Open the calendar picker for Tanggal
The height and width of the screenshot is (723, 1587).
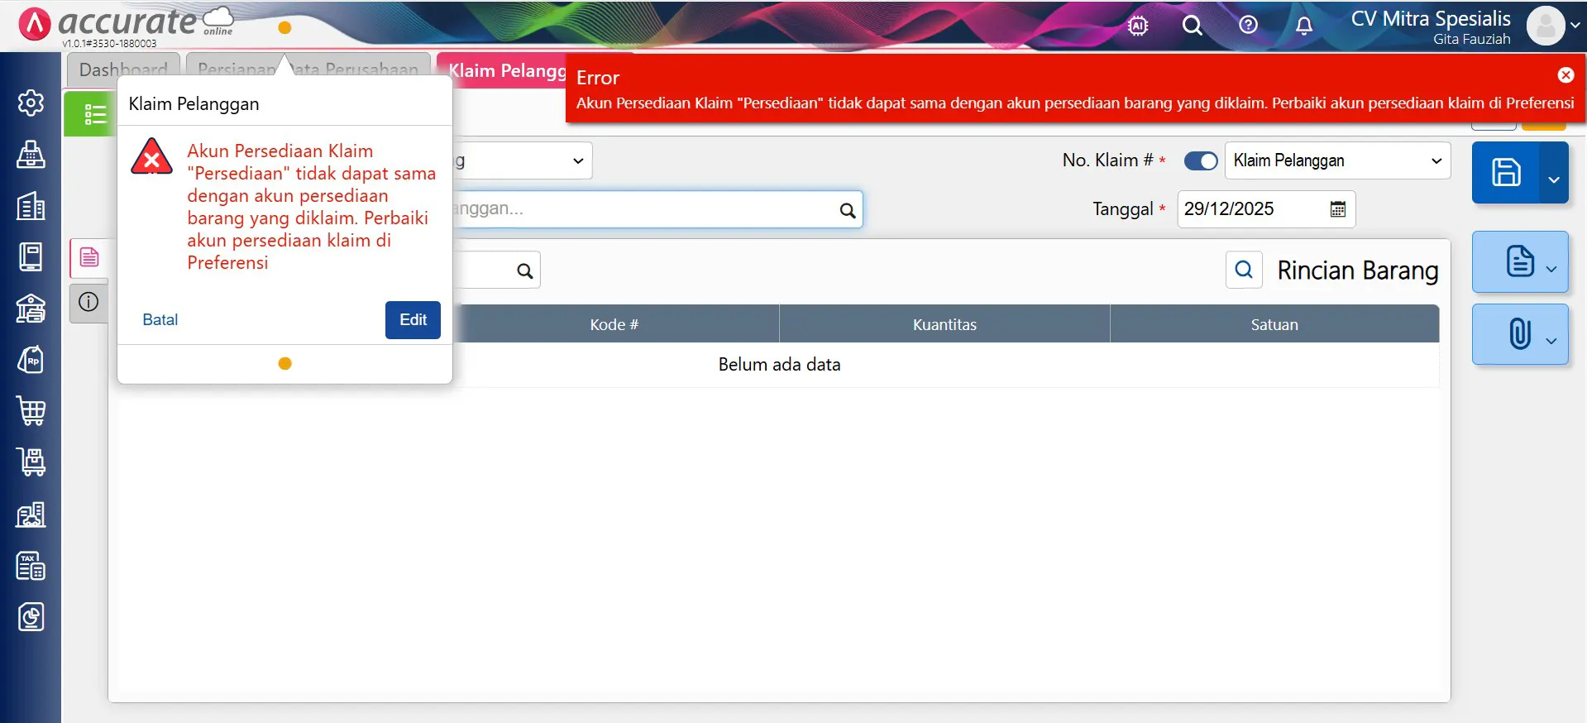point(1337,209)
